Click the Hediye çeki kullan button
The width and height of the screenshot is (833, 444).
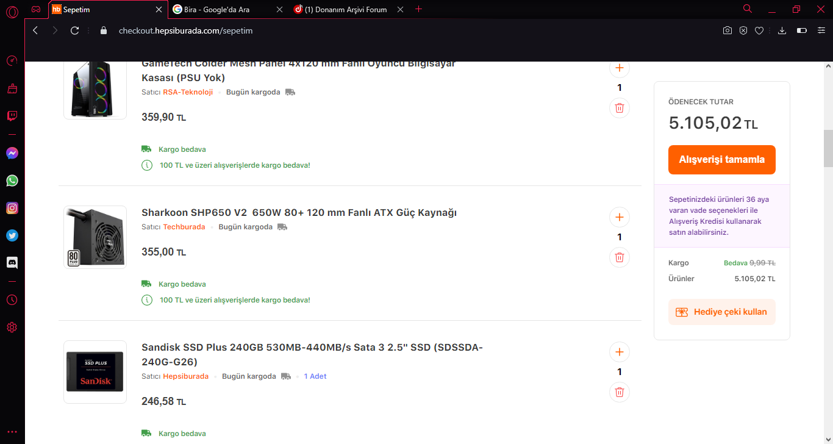coord(722,312)
